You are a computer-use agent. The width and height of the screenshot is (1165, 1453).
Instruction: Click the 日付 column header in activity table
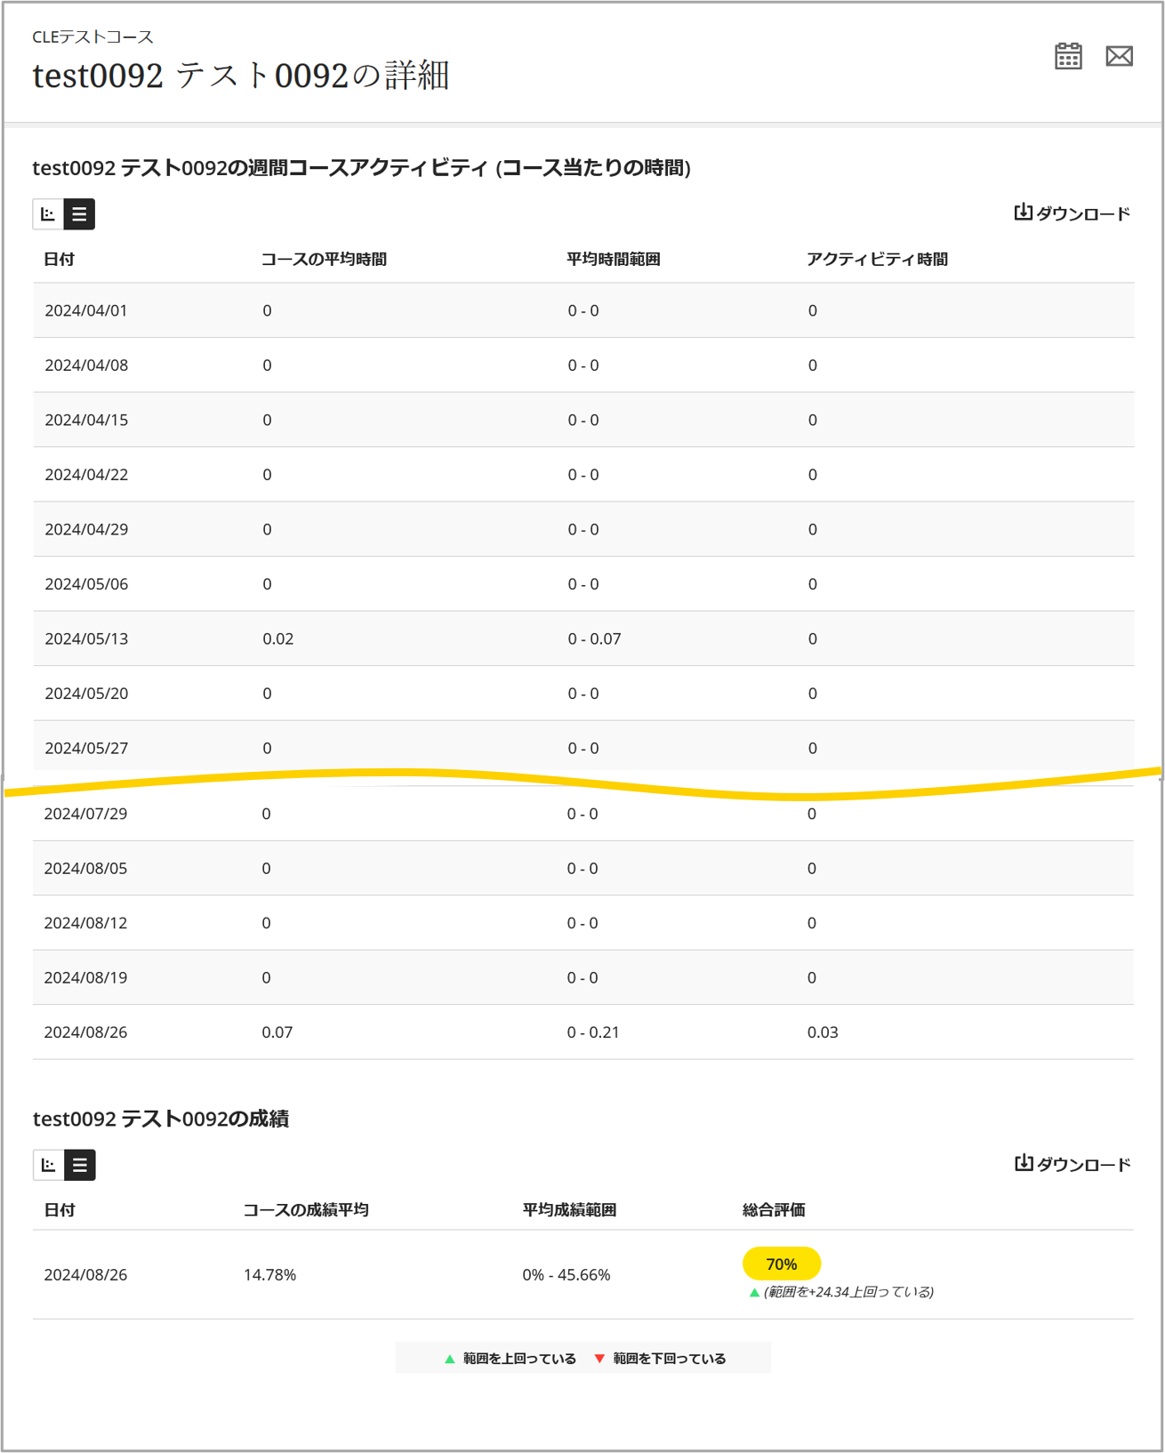coord(60,259)
